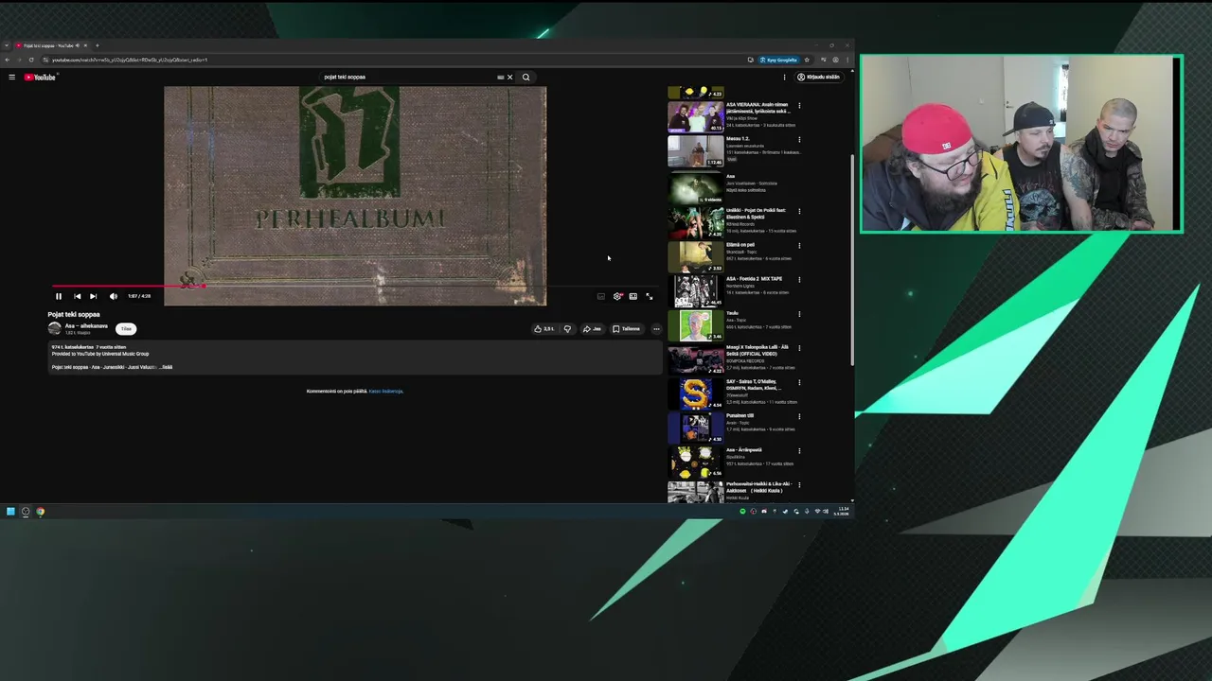Click the search magnifier button
Screen dimensions: 1212x681
pos(526,77)
